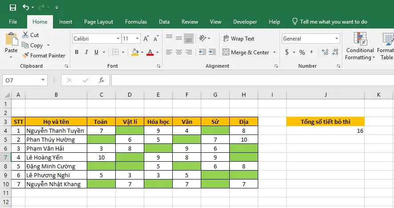This screenshot has height=208, width=394.
Task: Open the Font settings dialog launcher
Action: coord(158,66)
